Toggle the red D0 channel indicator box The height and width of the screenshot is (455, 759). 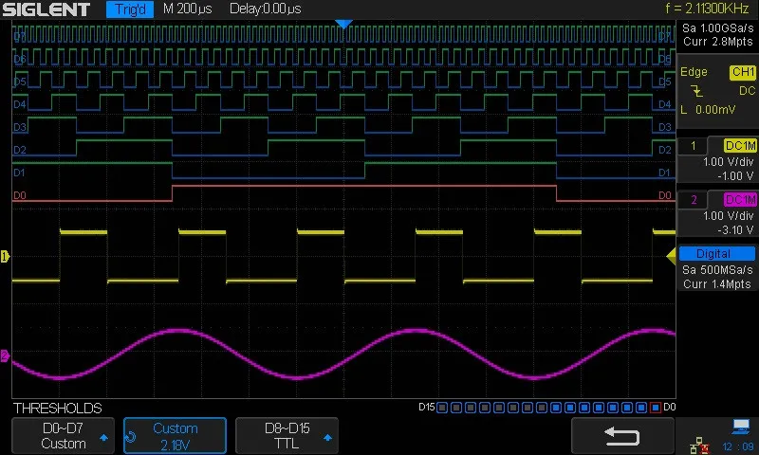tap(656, 408)
